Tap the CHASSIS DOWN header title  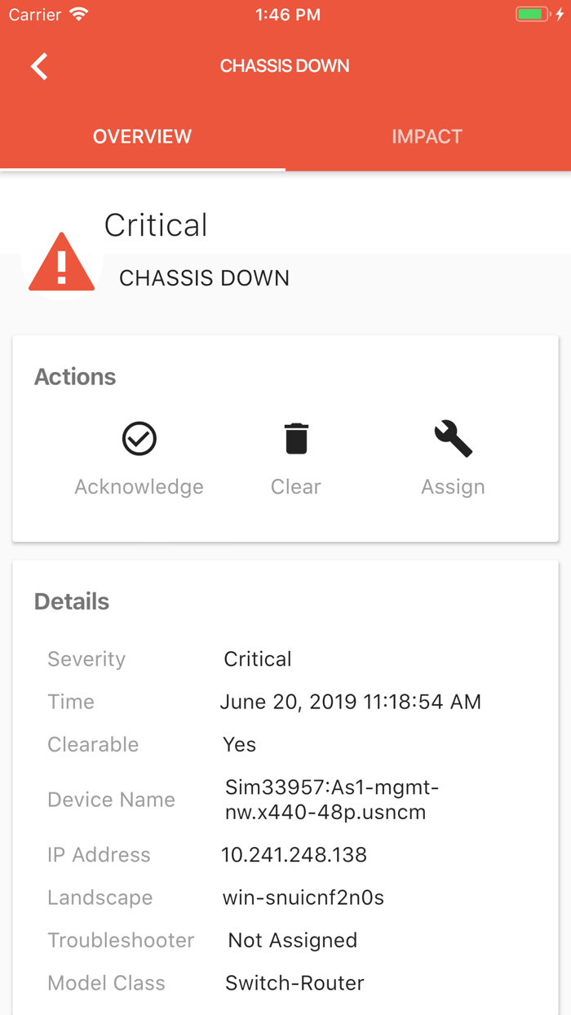(285, 66)
